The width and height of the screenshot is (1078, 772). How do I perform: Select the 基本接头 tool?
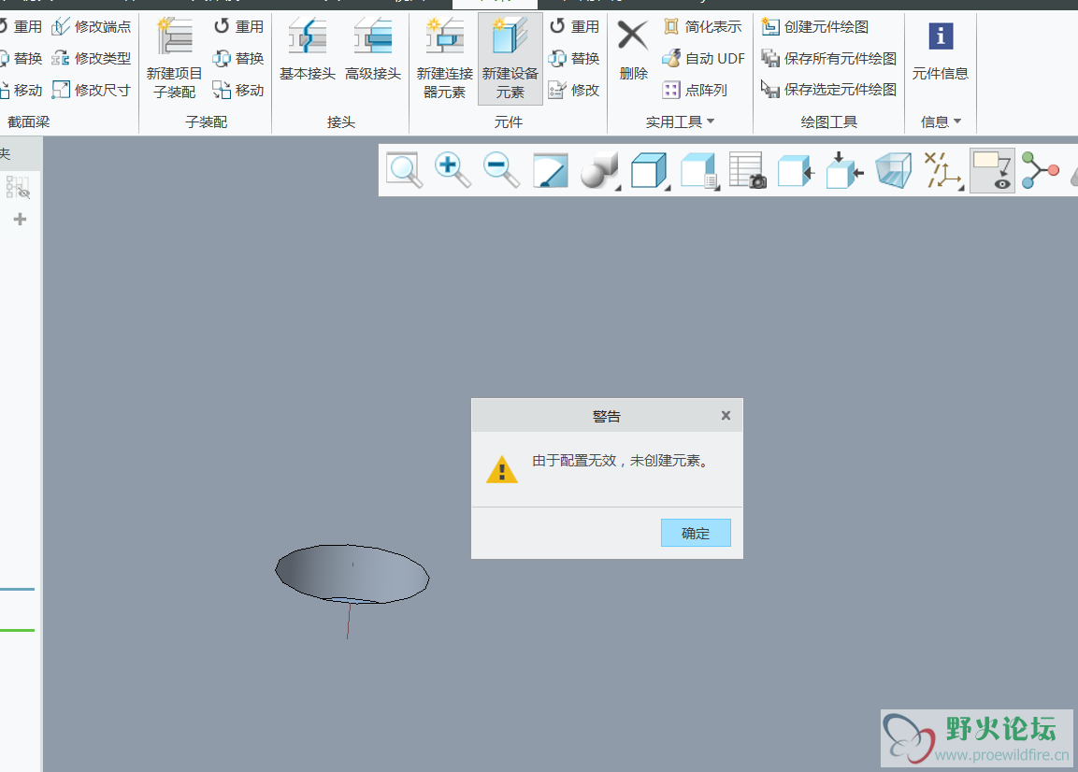point(308,50)
